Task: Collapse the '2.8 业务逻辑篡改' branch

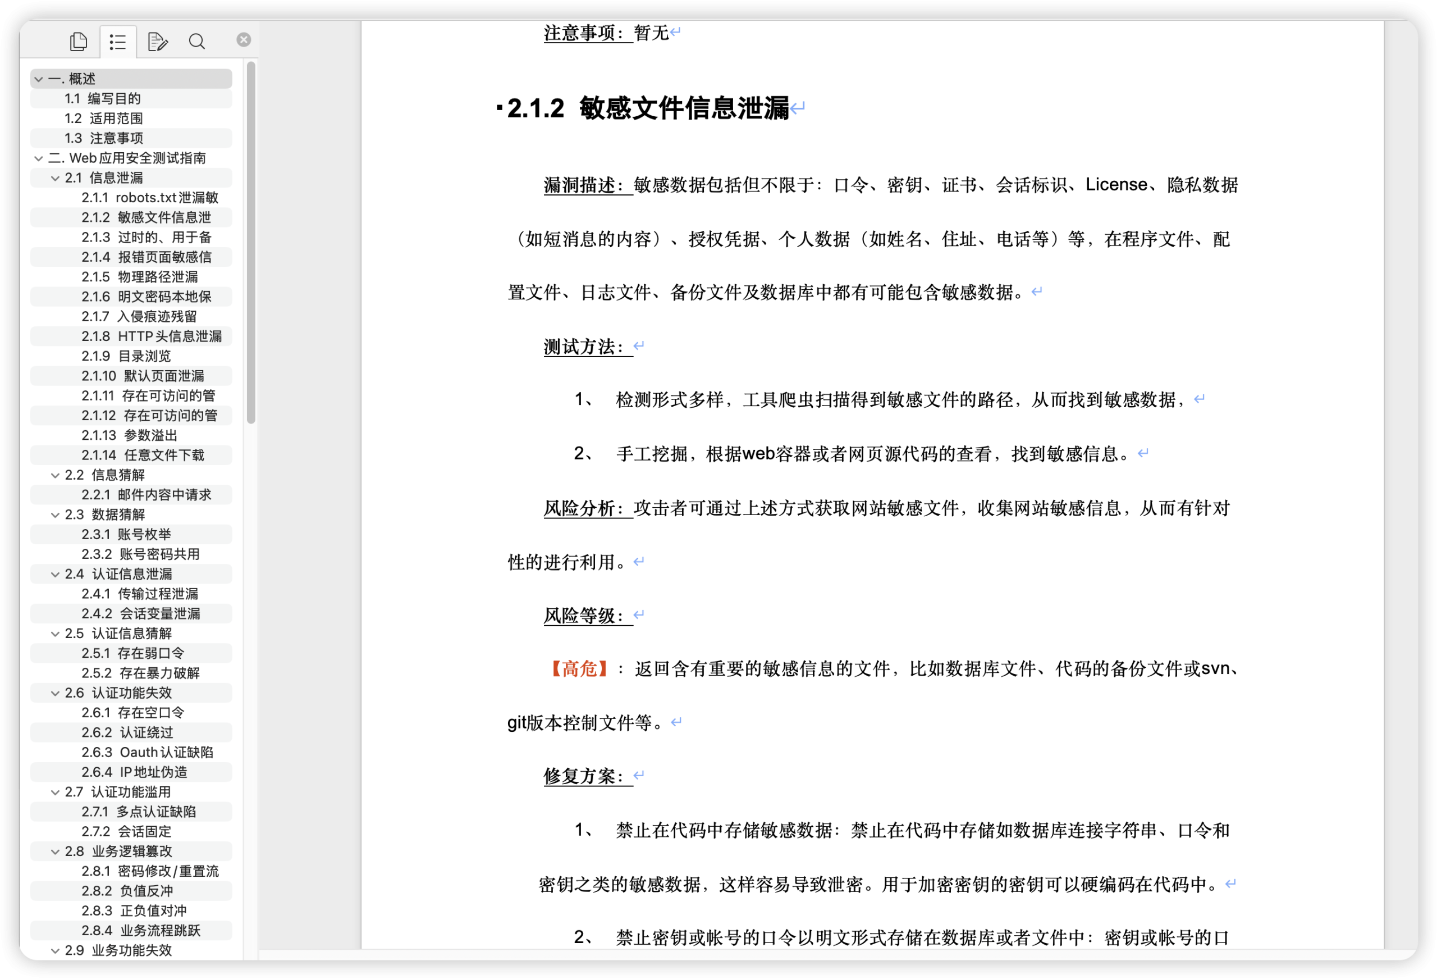Action: [54, 851]
